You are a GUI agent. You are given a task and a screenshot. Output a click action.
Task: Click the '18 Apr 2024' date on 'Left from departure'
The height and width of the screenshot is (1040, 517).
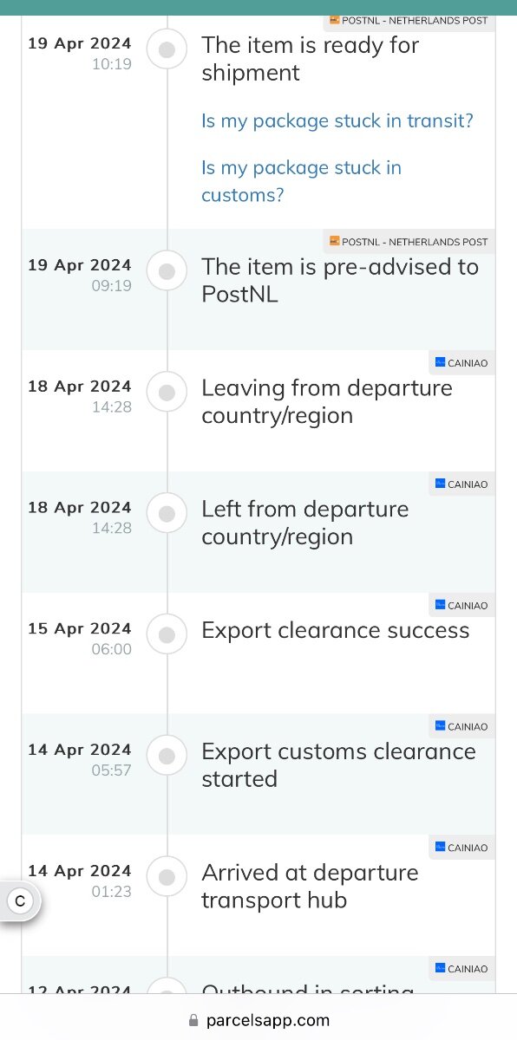80,507
